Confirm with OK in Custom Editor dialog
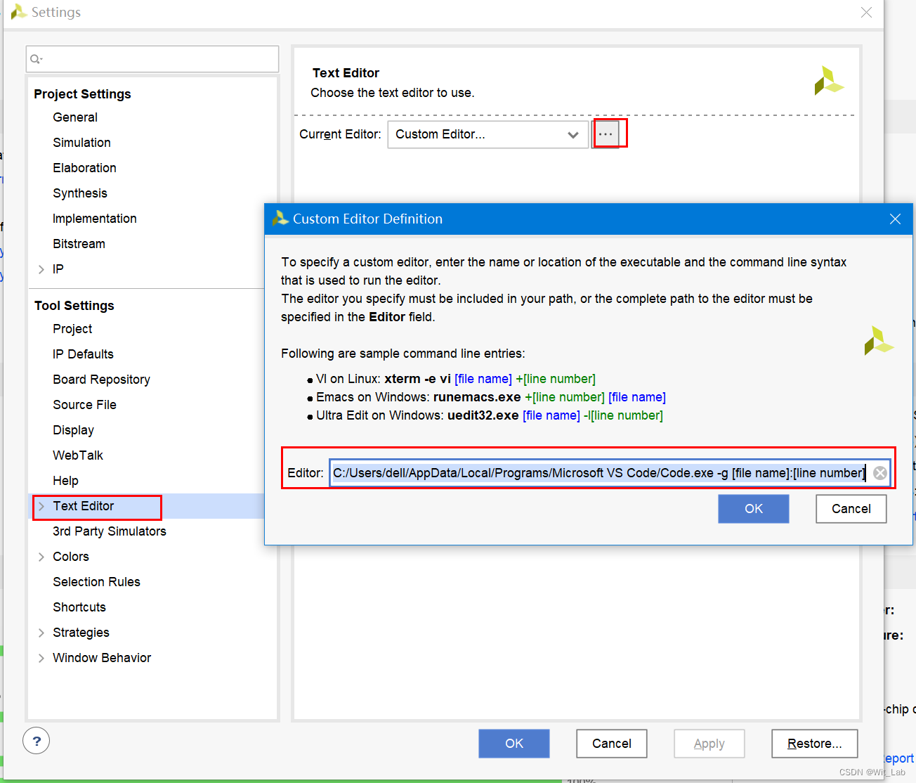This screenshot has height=783, width=916. 754,509
